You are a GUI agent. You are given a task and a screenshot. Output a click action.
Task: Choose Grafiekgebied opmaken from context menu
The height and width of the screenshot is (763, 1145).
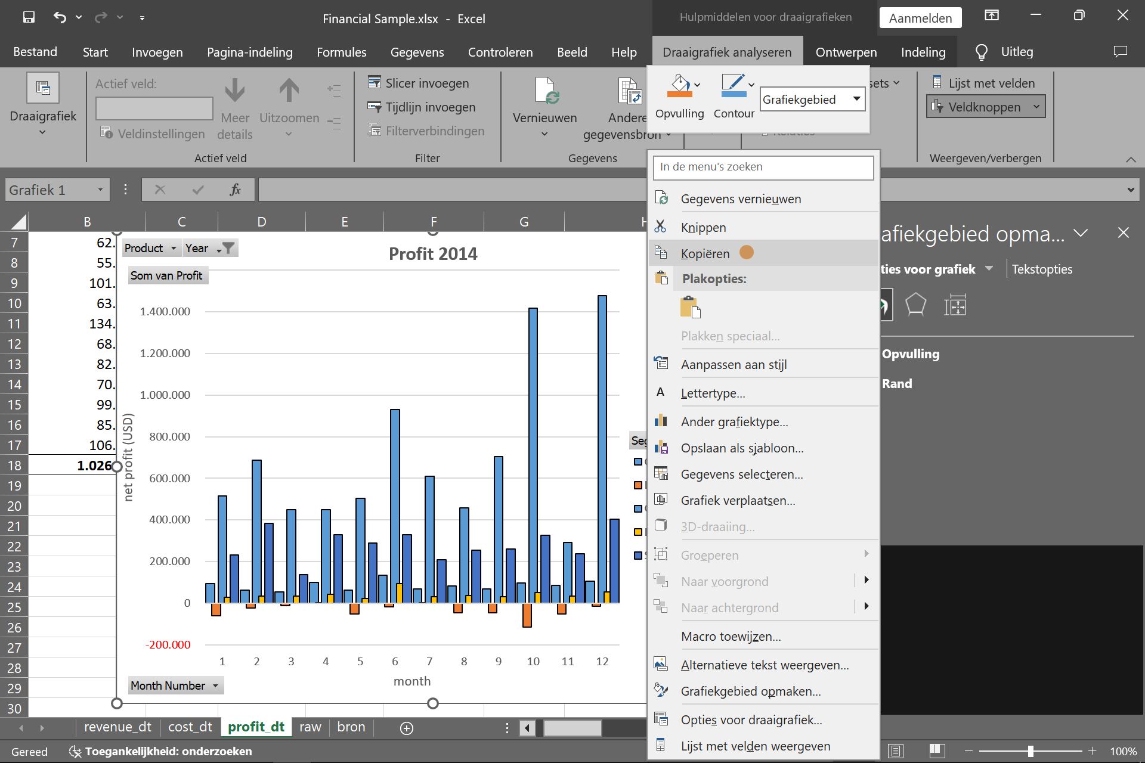tap(763, 691)
